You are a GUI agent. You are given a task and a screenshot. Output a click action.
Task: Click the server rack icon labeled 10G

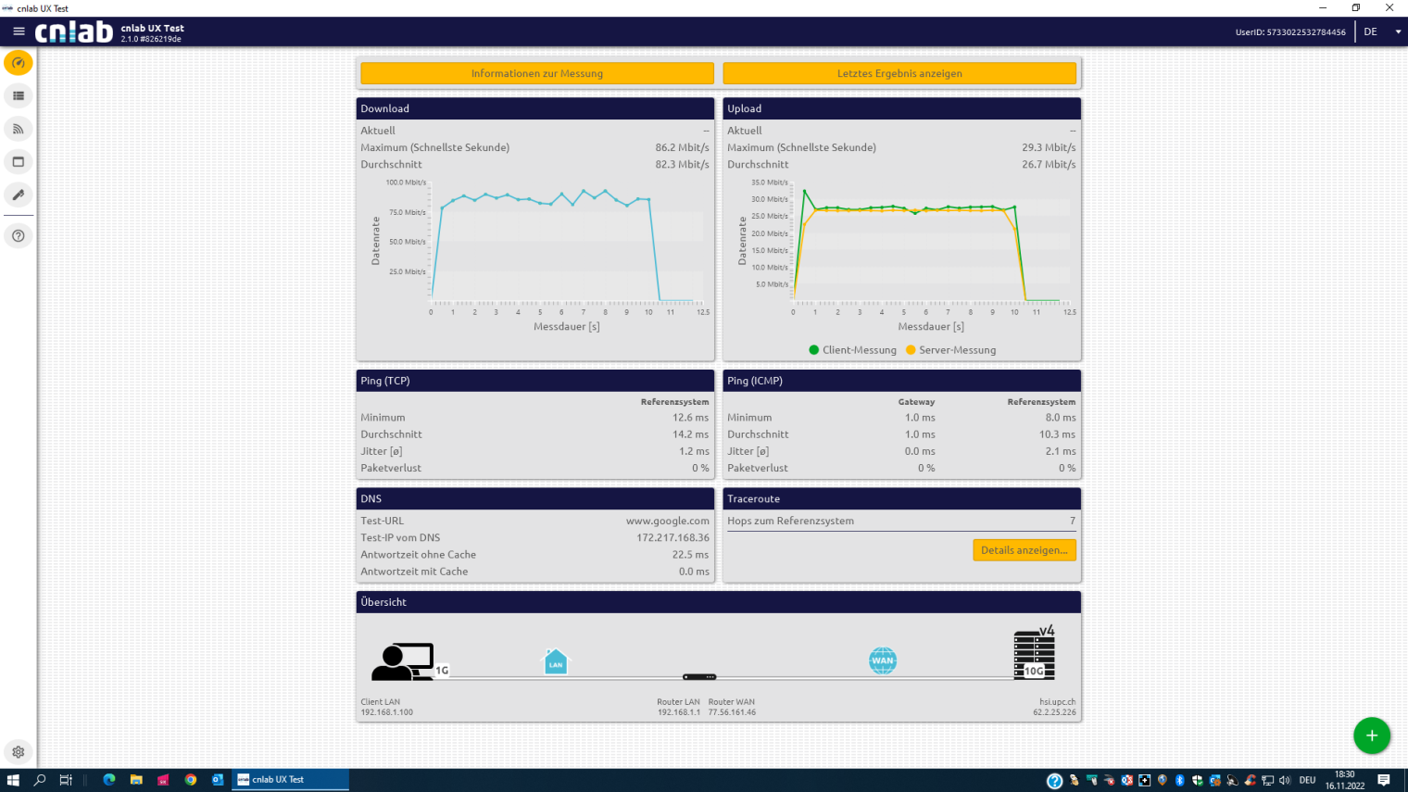(x=1034, y=655)
